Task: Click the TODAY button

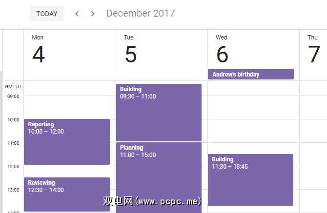Action: [47, 14]
